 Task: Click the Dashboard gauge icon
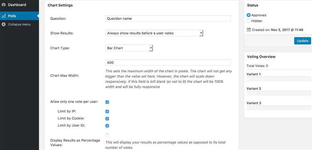click(x=3, y=5)
